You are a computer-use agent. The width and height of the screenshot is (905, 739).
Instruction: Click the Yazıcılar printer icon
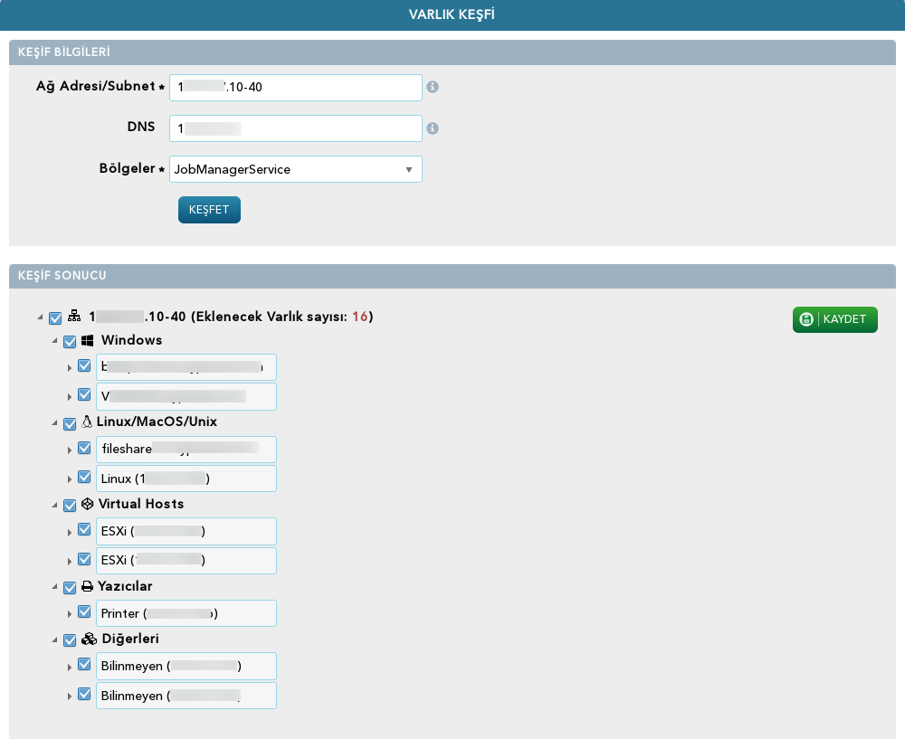point(87,586)
